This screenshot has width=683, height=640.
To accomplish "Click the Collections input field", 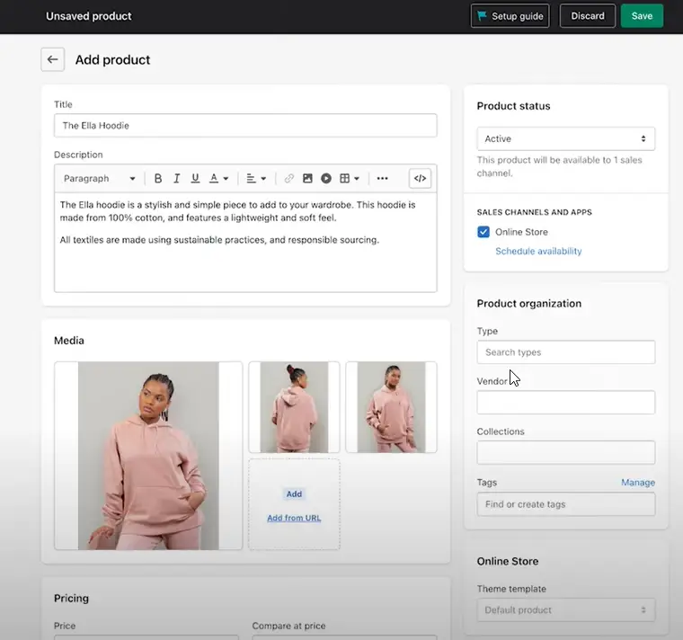I will [x=566, y=452].
